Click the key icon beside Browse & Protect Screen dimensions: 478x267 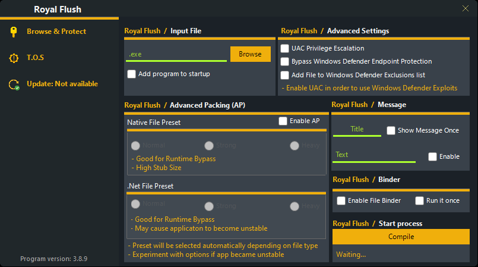(14, 32)
